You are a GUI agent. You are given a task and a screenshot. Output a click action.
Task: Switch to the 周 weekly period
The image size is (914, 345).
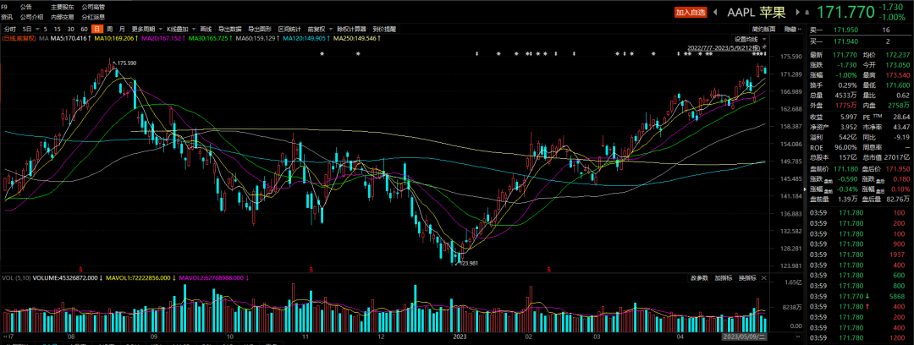point(110,29)
